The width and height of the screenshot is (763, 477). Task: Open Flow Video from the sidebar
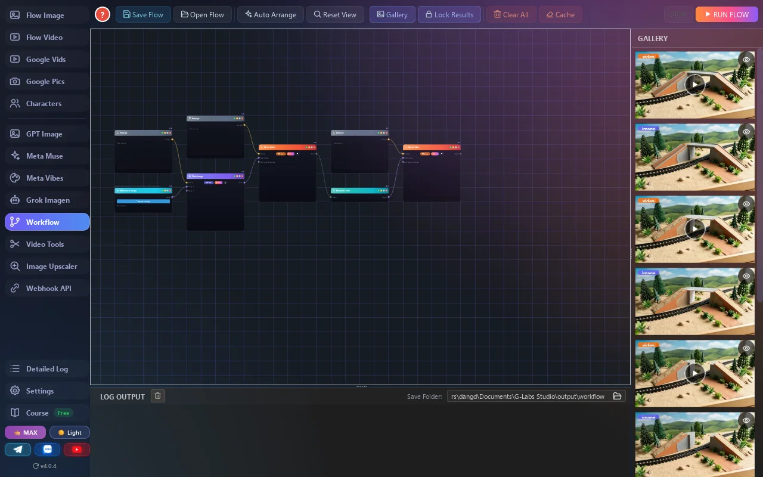pyautogui.click(x=47, y=37)
